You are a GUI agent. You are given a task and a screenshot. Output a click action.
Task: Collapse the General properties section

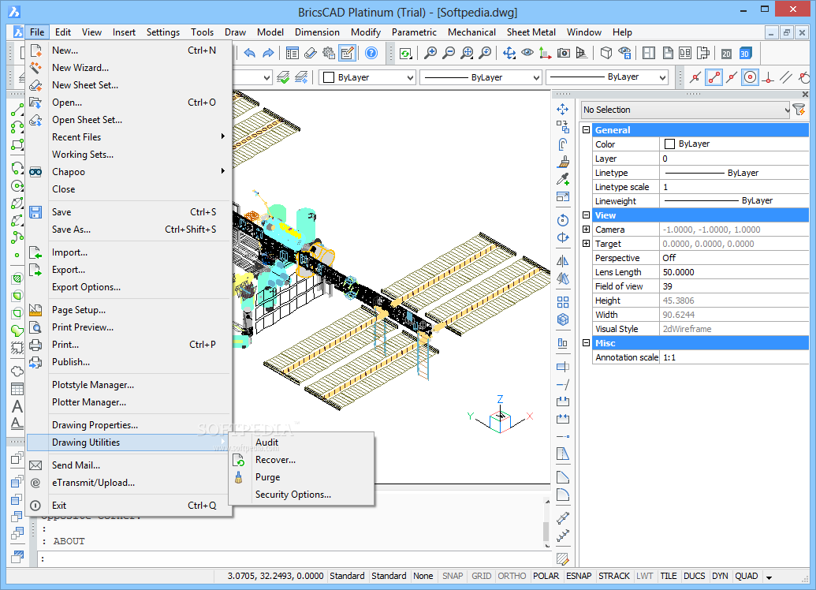point(586,130)
